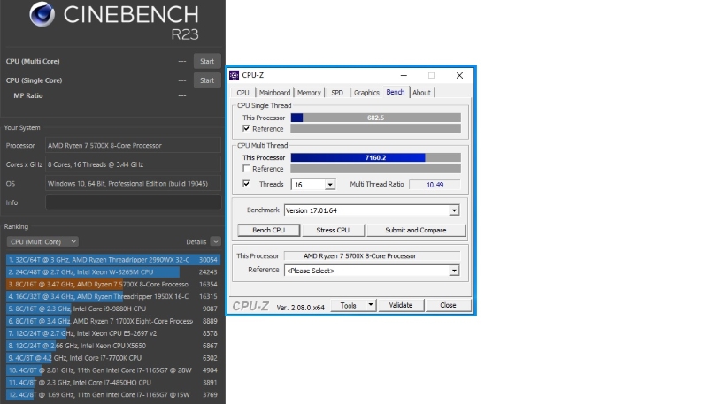Select ranking row Intel Core i9-9880H
Screen dimensions: 708x404
click(x=113, y=309)
